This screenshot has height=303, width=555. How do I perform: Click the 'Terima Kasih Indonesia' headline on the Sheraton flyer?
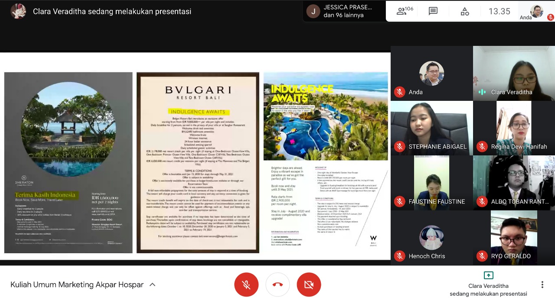pyautogui.click(x=45, y=195)
